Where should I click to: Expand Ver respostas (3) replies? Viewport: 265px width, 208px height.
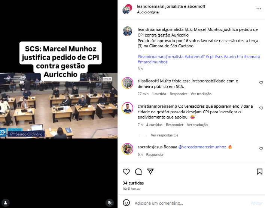pyautogui.click(x=164, y=135)
